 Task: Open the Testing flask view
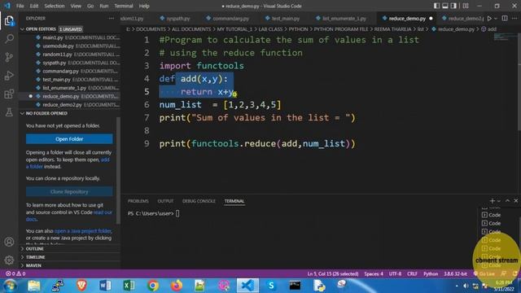(9, 112)
